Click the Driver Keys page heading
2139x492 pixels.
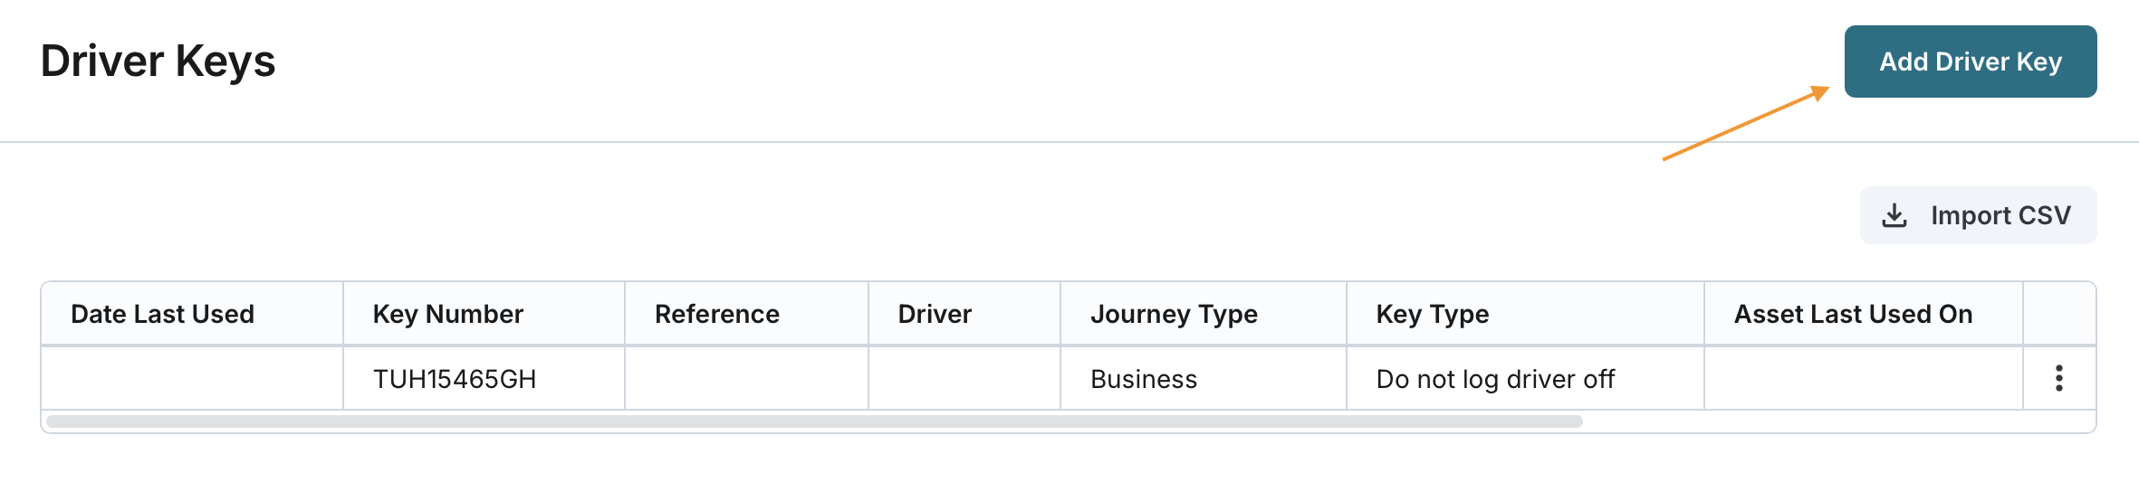(x=158, y=61)
